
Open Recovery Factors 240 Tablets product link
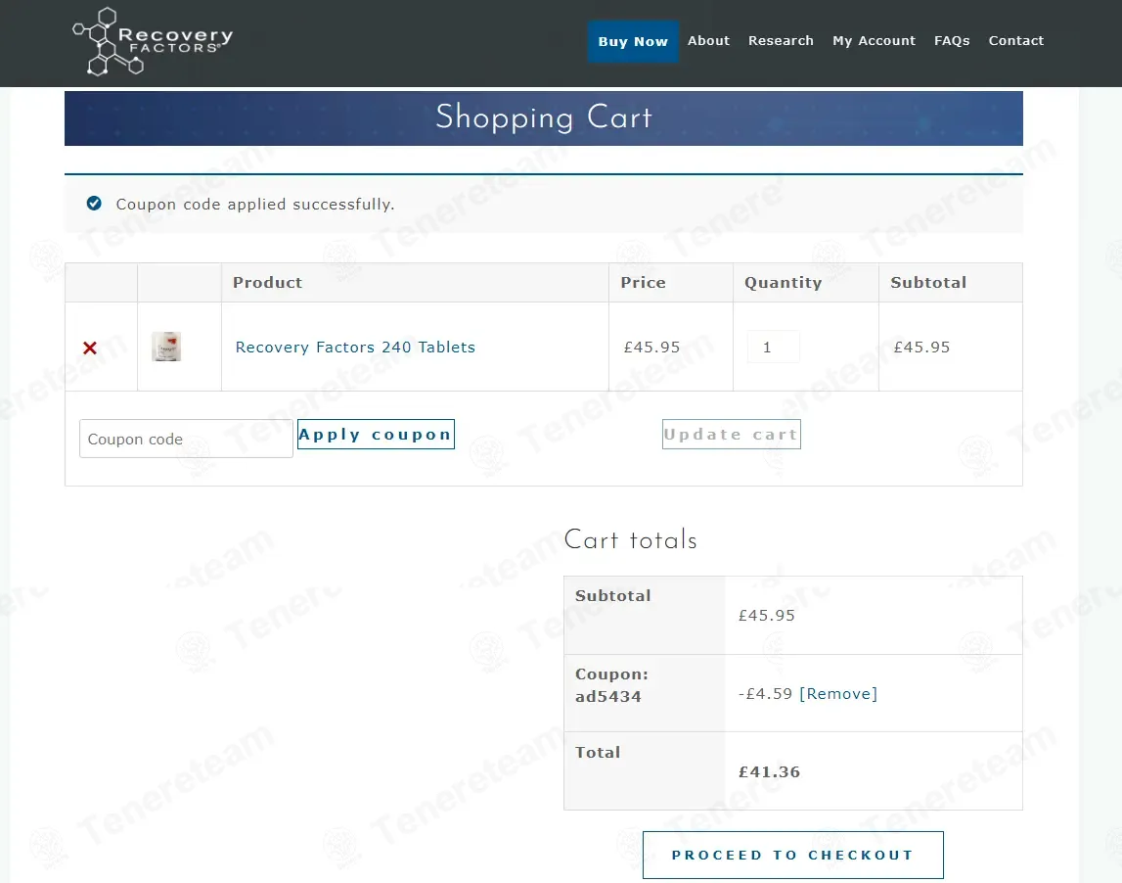click(355, 348)
